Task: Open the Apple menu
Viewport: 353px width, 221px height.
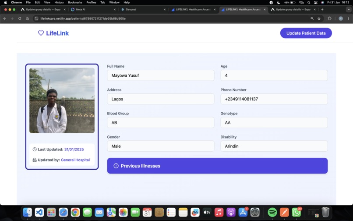Action: click(5, 3)
